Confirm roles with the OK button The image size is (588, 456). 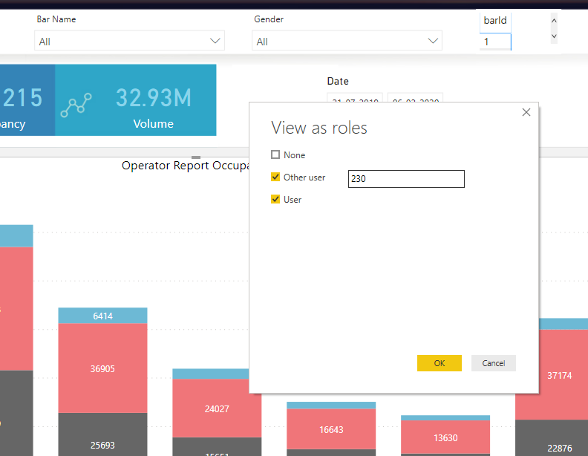[439, 363]
